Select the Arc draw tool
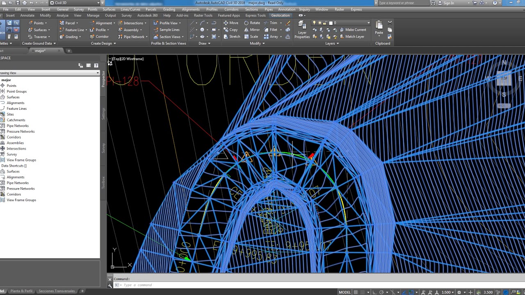The image size is (525, 295). 203,23
